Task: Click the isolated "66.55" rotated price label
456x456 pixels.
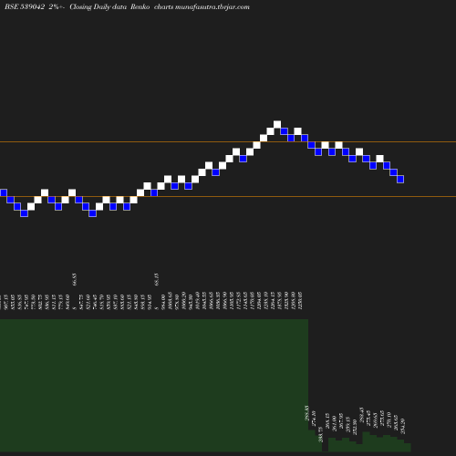Action: click(x=75, y=279)
